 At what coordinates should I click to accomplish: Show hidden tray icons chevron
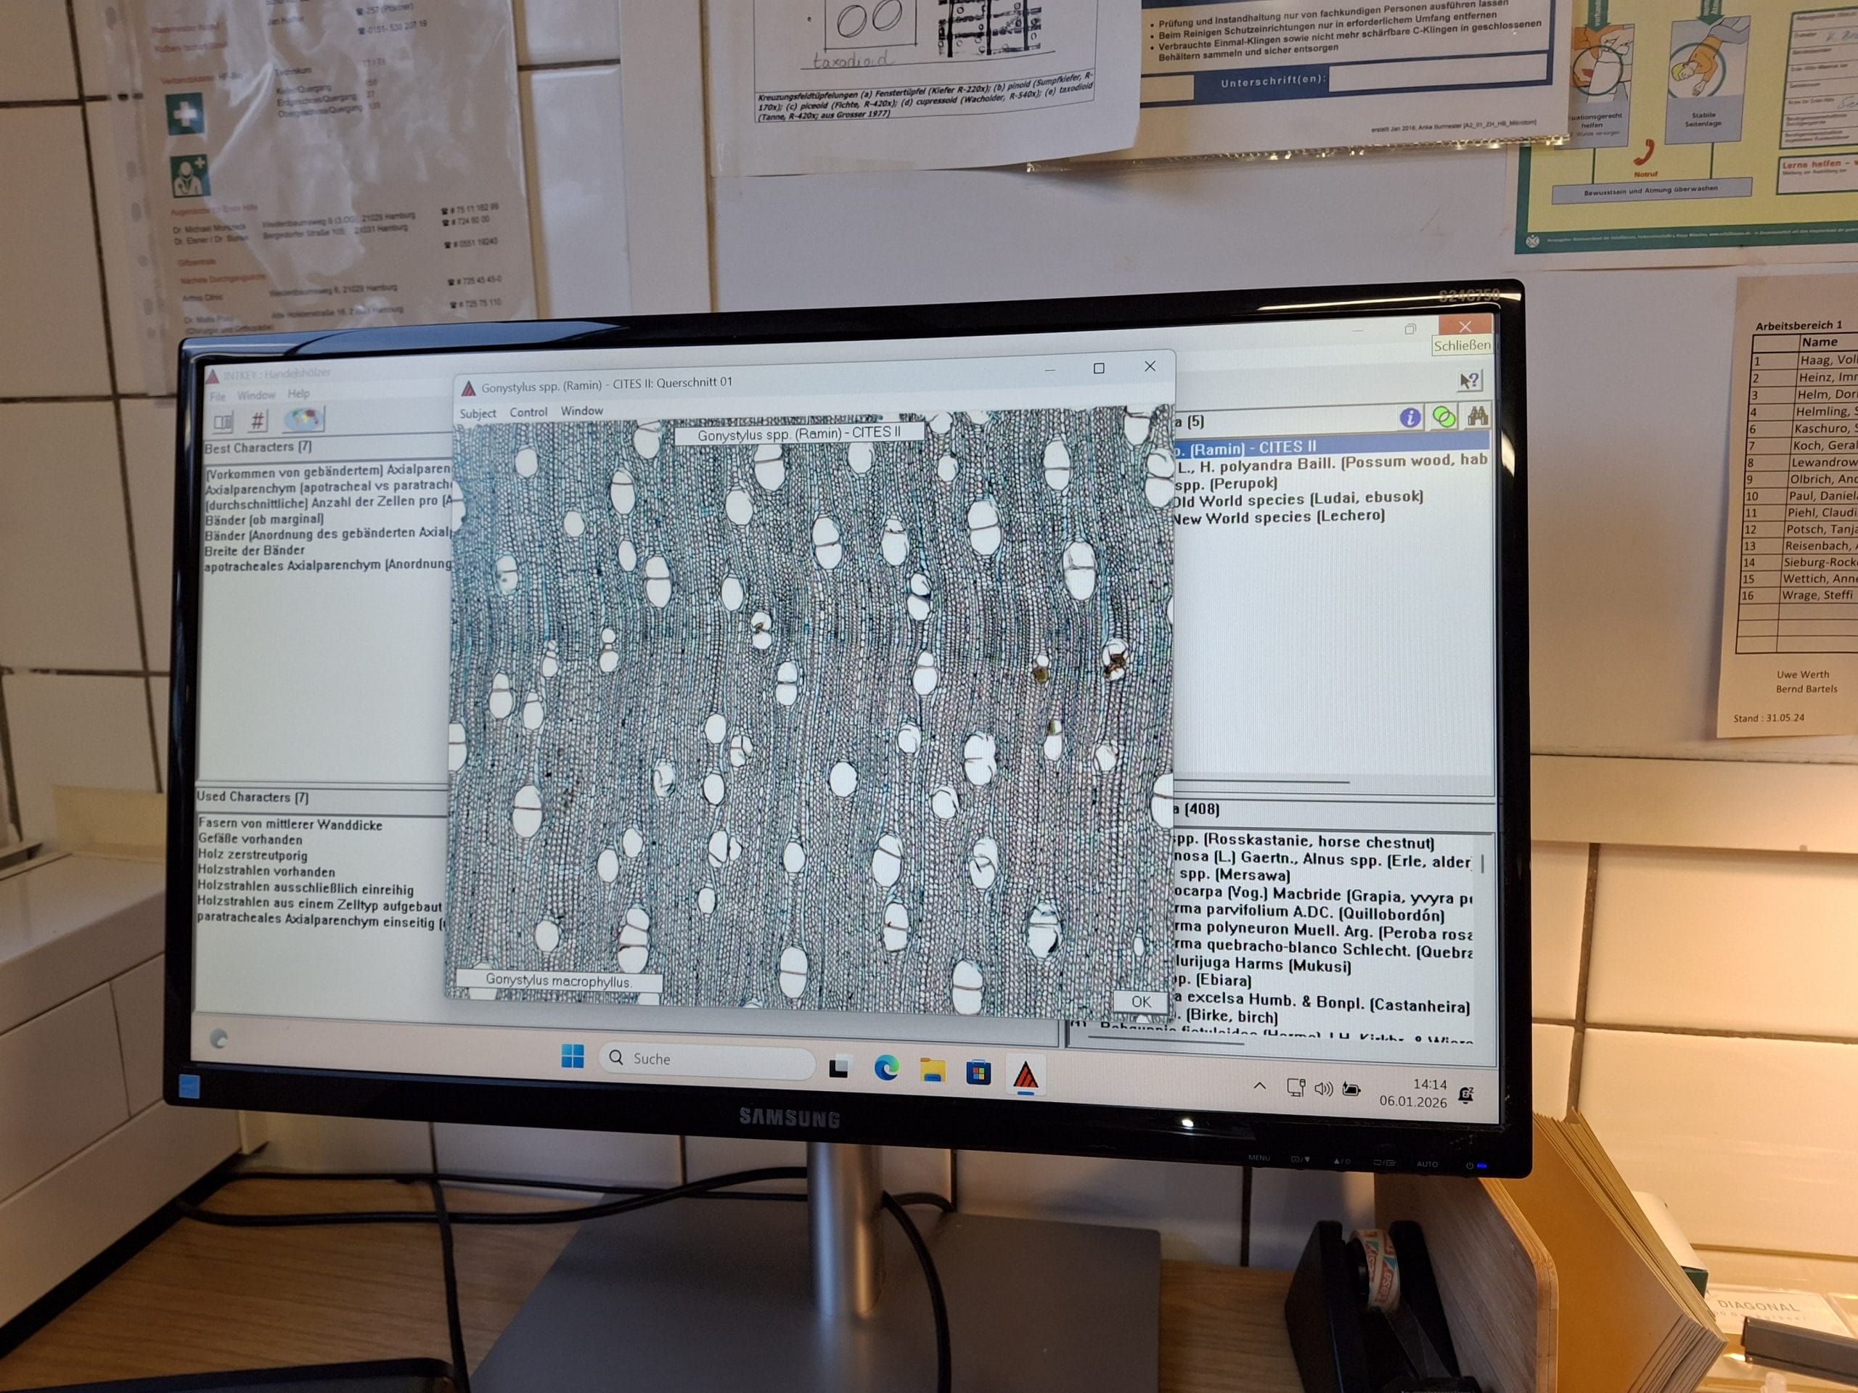1259,1085
